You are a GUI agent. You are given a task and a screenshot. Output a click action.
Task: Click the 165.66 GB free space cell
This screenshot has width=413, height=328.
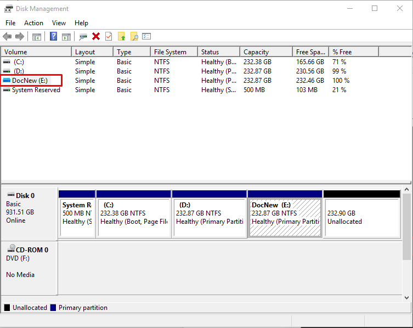(310, 62)
